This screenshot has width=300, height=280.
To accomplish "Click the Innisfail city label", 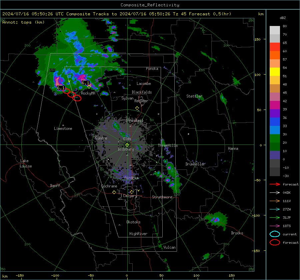I will pos(135,121).
